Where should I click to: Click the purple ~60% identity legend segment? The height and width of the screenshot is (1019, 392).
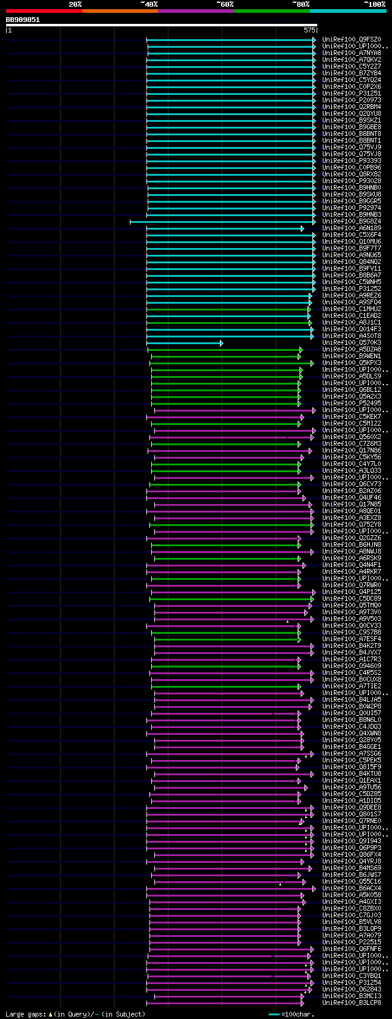click(x=195, y=11)
